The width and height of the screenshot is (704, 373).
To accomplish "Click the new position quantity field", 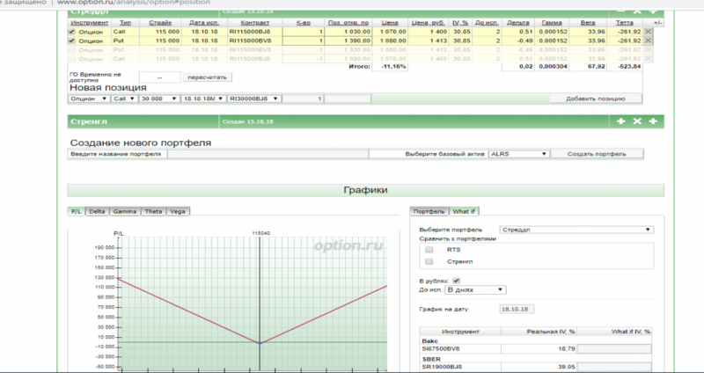I will [x=303, y=99].
